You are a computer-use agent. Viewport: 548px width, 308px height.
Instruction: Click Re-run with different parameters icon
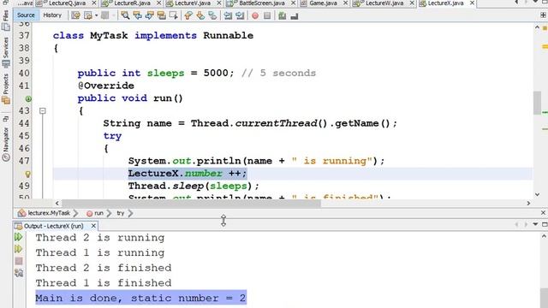(19, 249)
